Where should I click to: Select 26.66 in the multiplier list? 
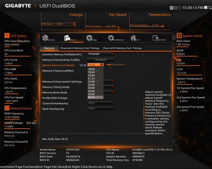pyautogui.click(x=95, y=91)
